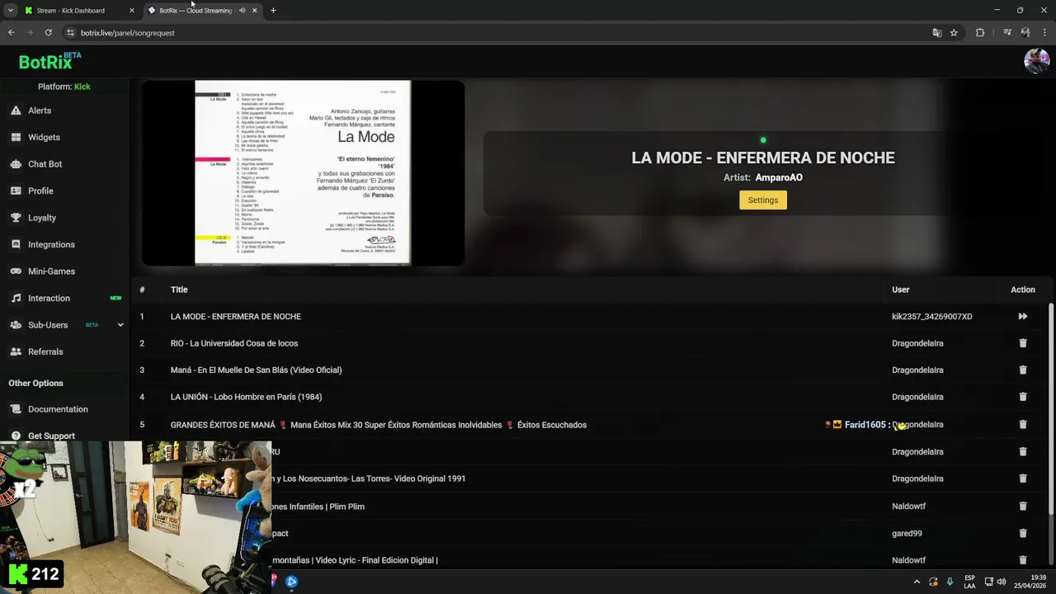The image size is (1056, 594).
Task: Open the Referrals page
Action: point(45,351)
